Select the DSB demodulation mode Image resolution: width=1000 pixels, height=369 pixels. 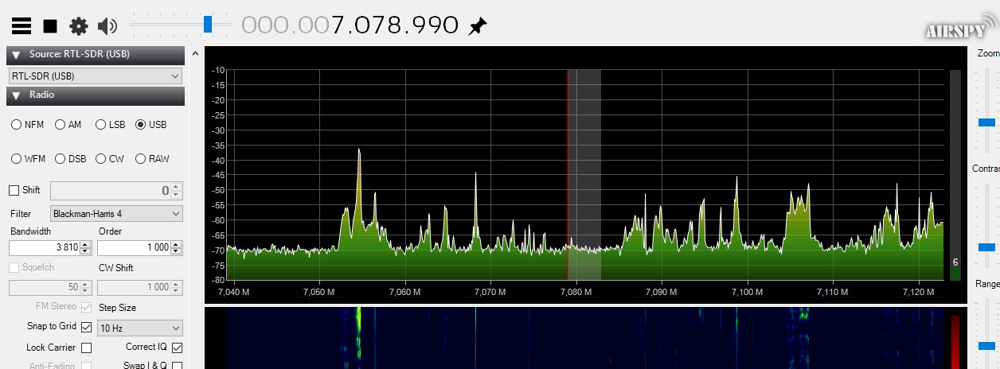point(71,159)
